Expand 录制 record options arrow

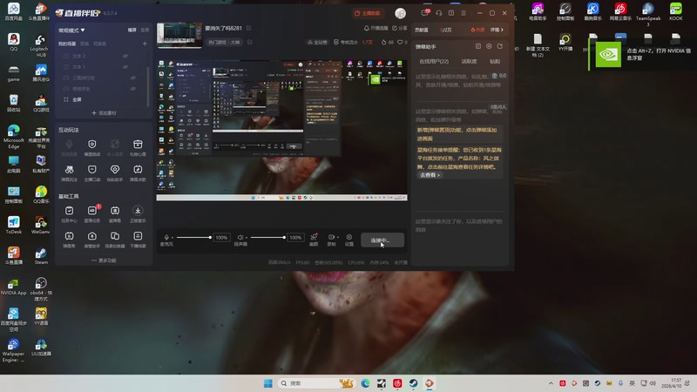point(338,237)
